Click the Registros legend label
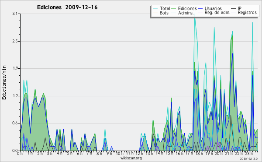Image resolution: width=262 pixels, height=162 pixels. [x=247, y=13]
